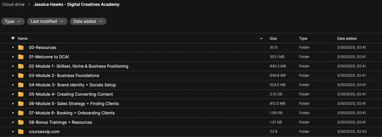The height and width of the screenshot is (137, 382).
Task: Click the folder icon beside 01-Welcome to DCA!
Action: click(x=21, y=57)
